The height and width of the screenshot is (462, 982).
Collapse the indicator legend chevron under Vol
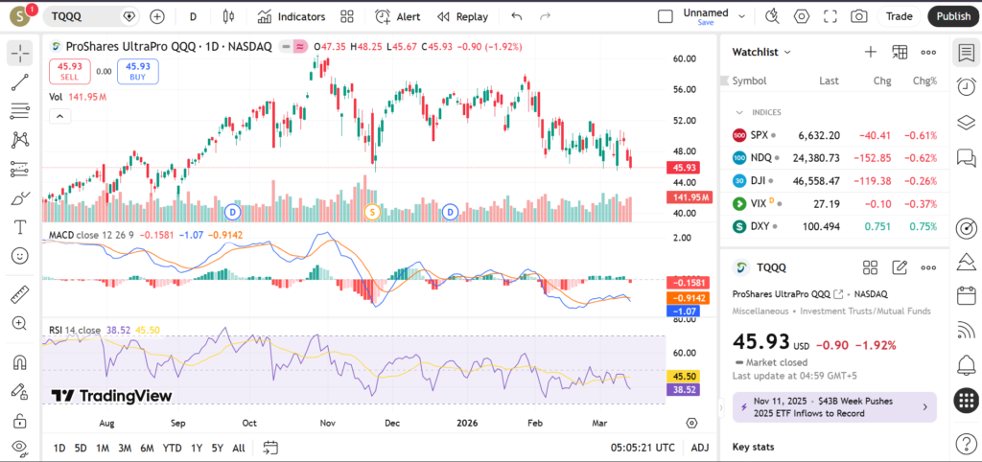[58, 116]
